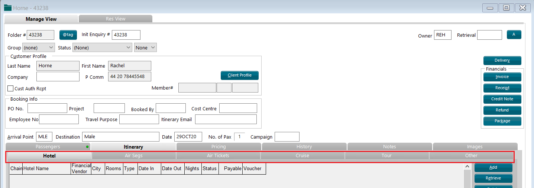Expand the small None dropdown
This screenshot has height=188, width=534.
[x=145, y=48]
